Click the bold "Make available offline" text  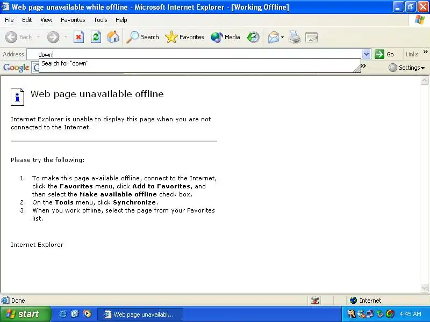point(118,194)
